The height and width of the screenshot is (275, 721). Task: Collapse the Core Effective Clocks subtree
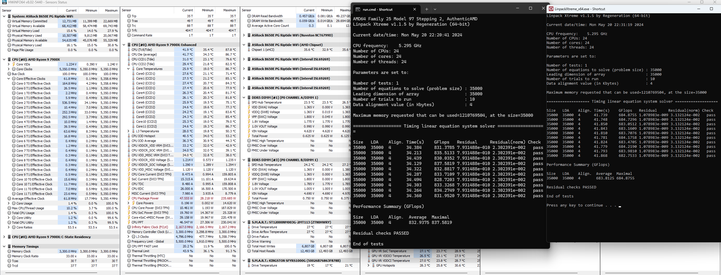tap(9, 79)
